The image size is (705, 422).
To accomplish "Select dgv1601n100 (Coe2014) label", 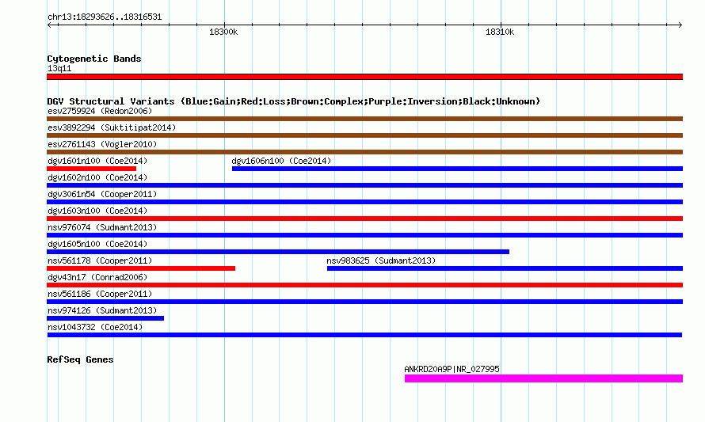I will click(x=97, y=161).
